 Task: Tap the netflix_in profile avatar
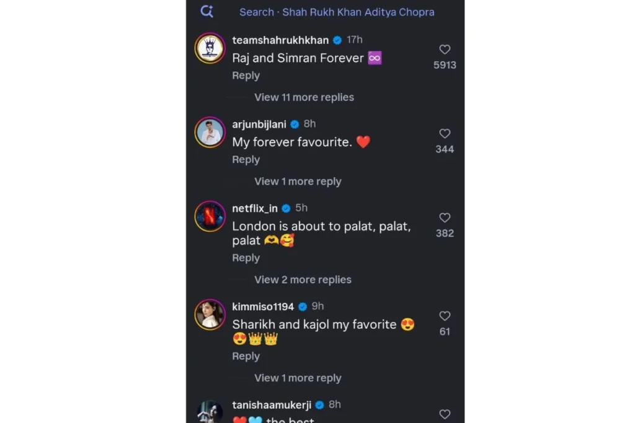(x=210, y=216)
